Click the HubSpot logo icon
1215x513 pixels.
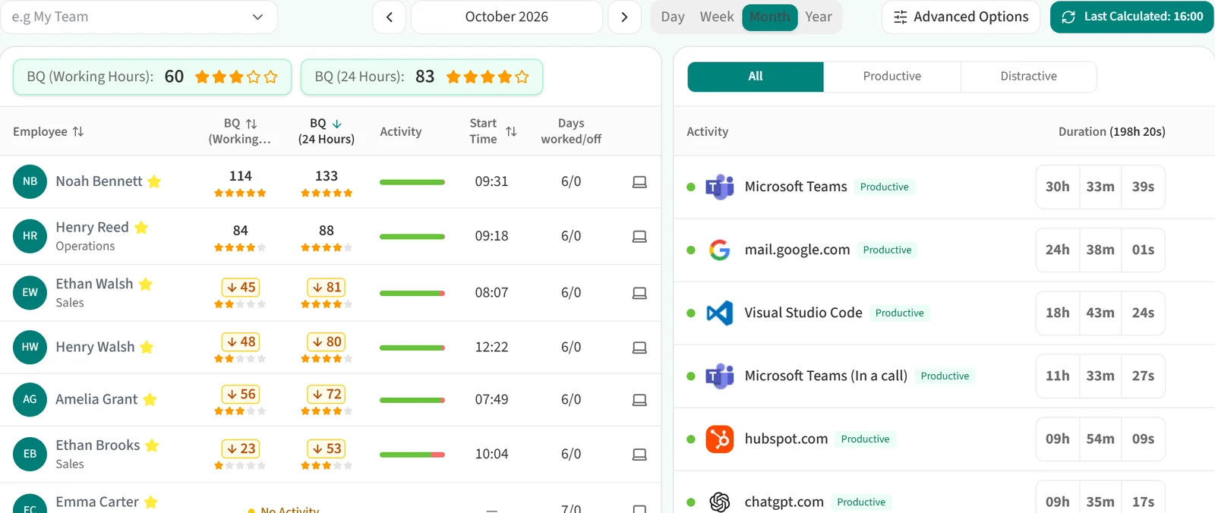[719, 439]
